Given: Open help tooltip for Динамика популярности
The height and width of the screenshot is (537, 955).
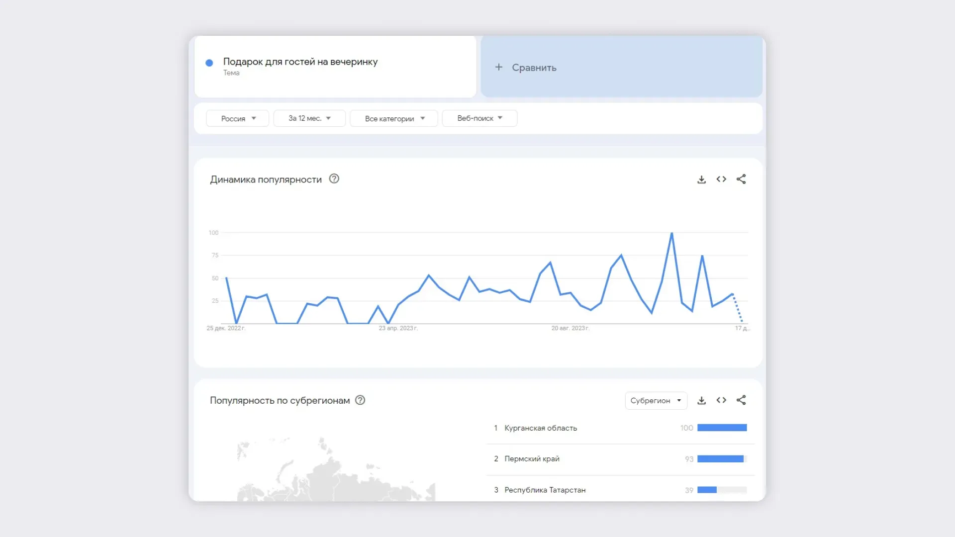Looking at the screenshot, I should pos(334,179).
